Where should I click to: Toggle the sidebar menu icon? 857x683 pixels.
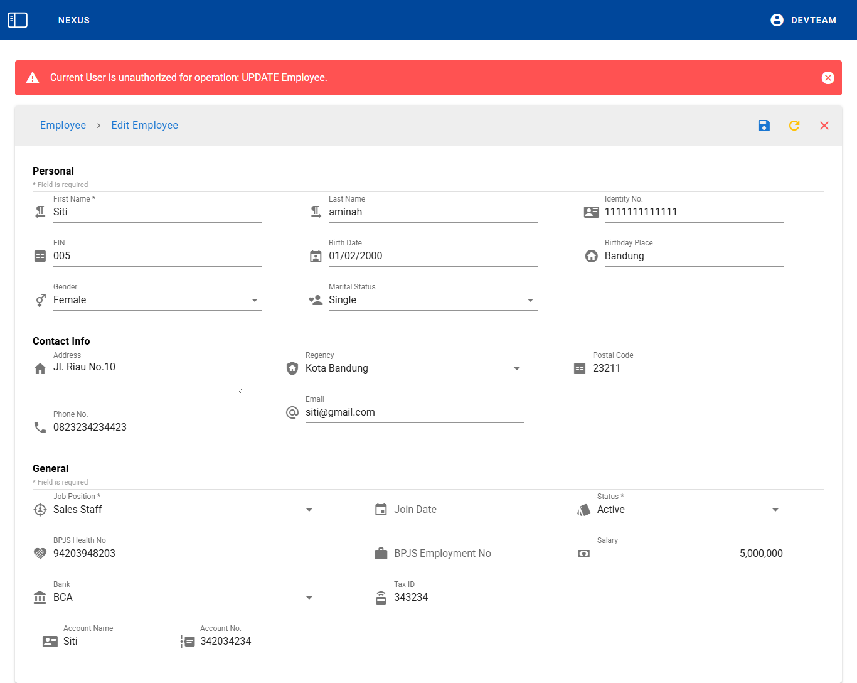click(x=18, y=20)
